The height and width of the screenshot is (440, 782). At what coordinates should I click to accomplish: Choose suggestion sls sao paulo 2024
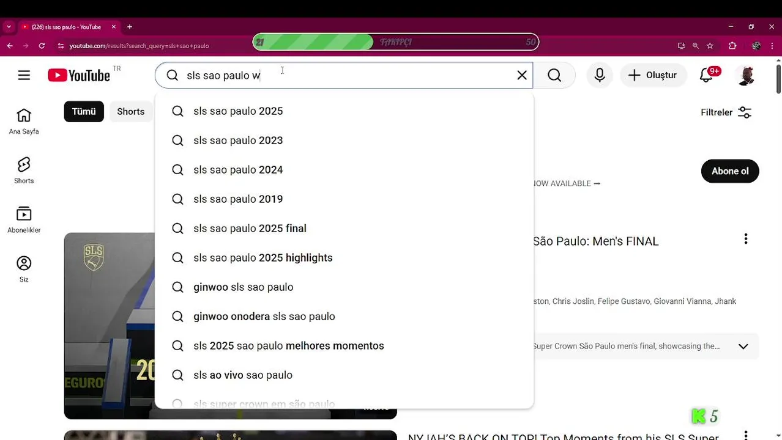[x=344, y=170]
